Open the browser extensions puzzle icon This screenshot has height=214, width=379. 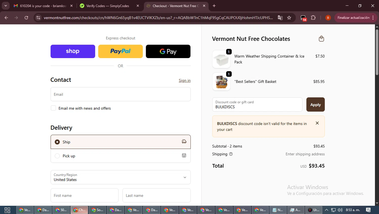click(x=313, y=18)
